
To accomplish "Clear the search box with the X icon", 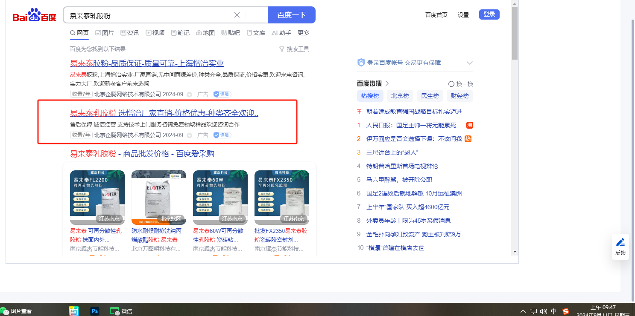I will click(x=237, y=15).
